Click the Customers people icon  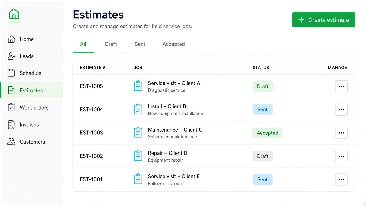click(x=11, y=142)
